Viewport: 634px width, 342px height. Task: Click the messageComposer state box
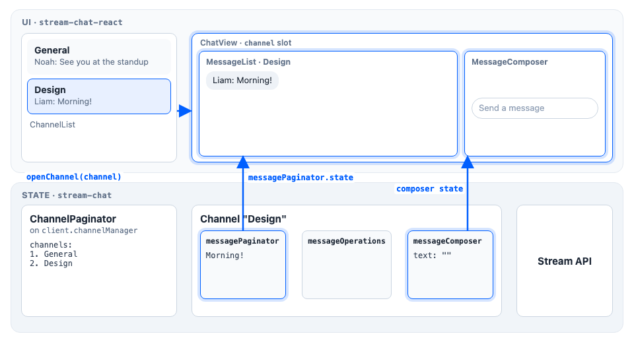(450, 265)
